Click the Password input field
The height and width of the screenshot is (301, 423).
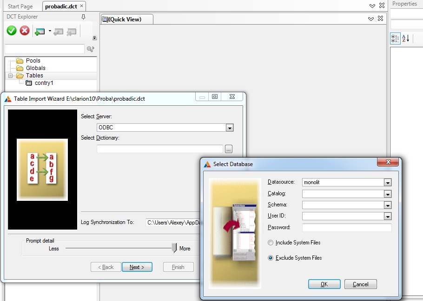click(x=347, y=228)
